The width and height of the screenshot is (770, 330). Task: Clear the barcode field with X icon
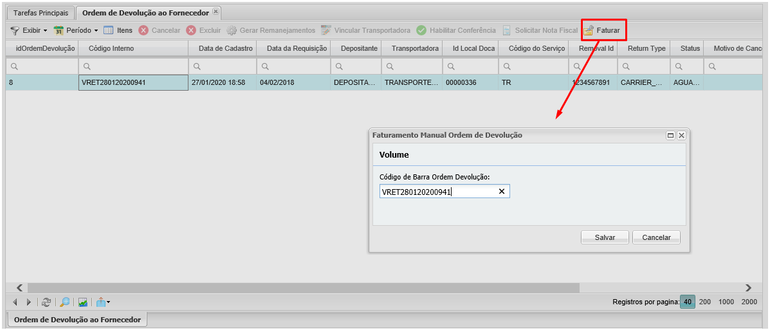[x=502, y=192]
